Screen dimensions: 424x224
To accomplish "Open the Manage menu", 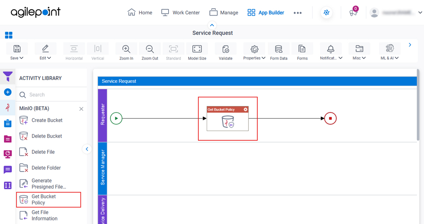I will pos(224,13).
